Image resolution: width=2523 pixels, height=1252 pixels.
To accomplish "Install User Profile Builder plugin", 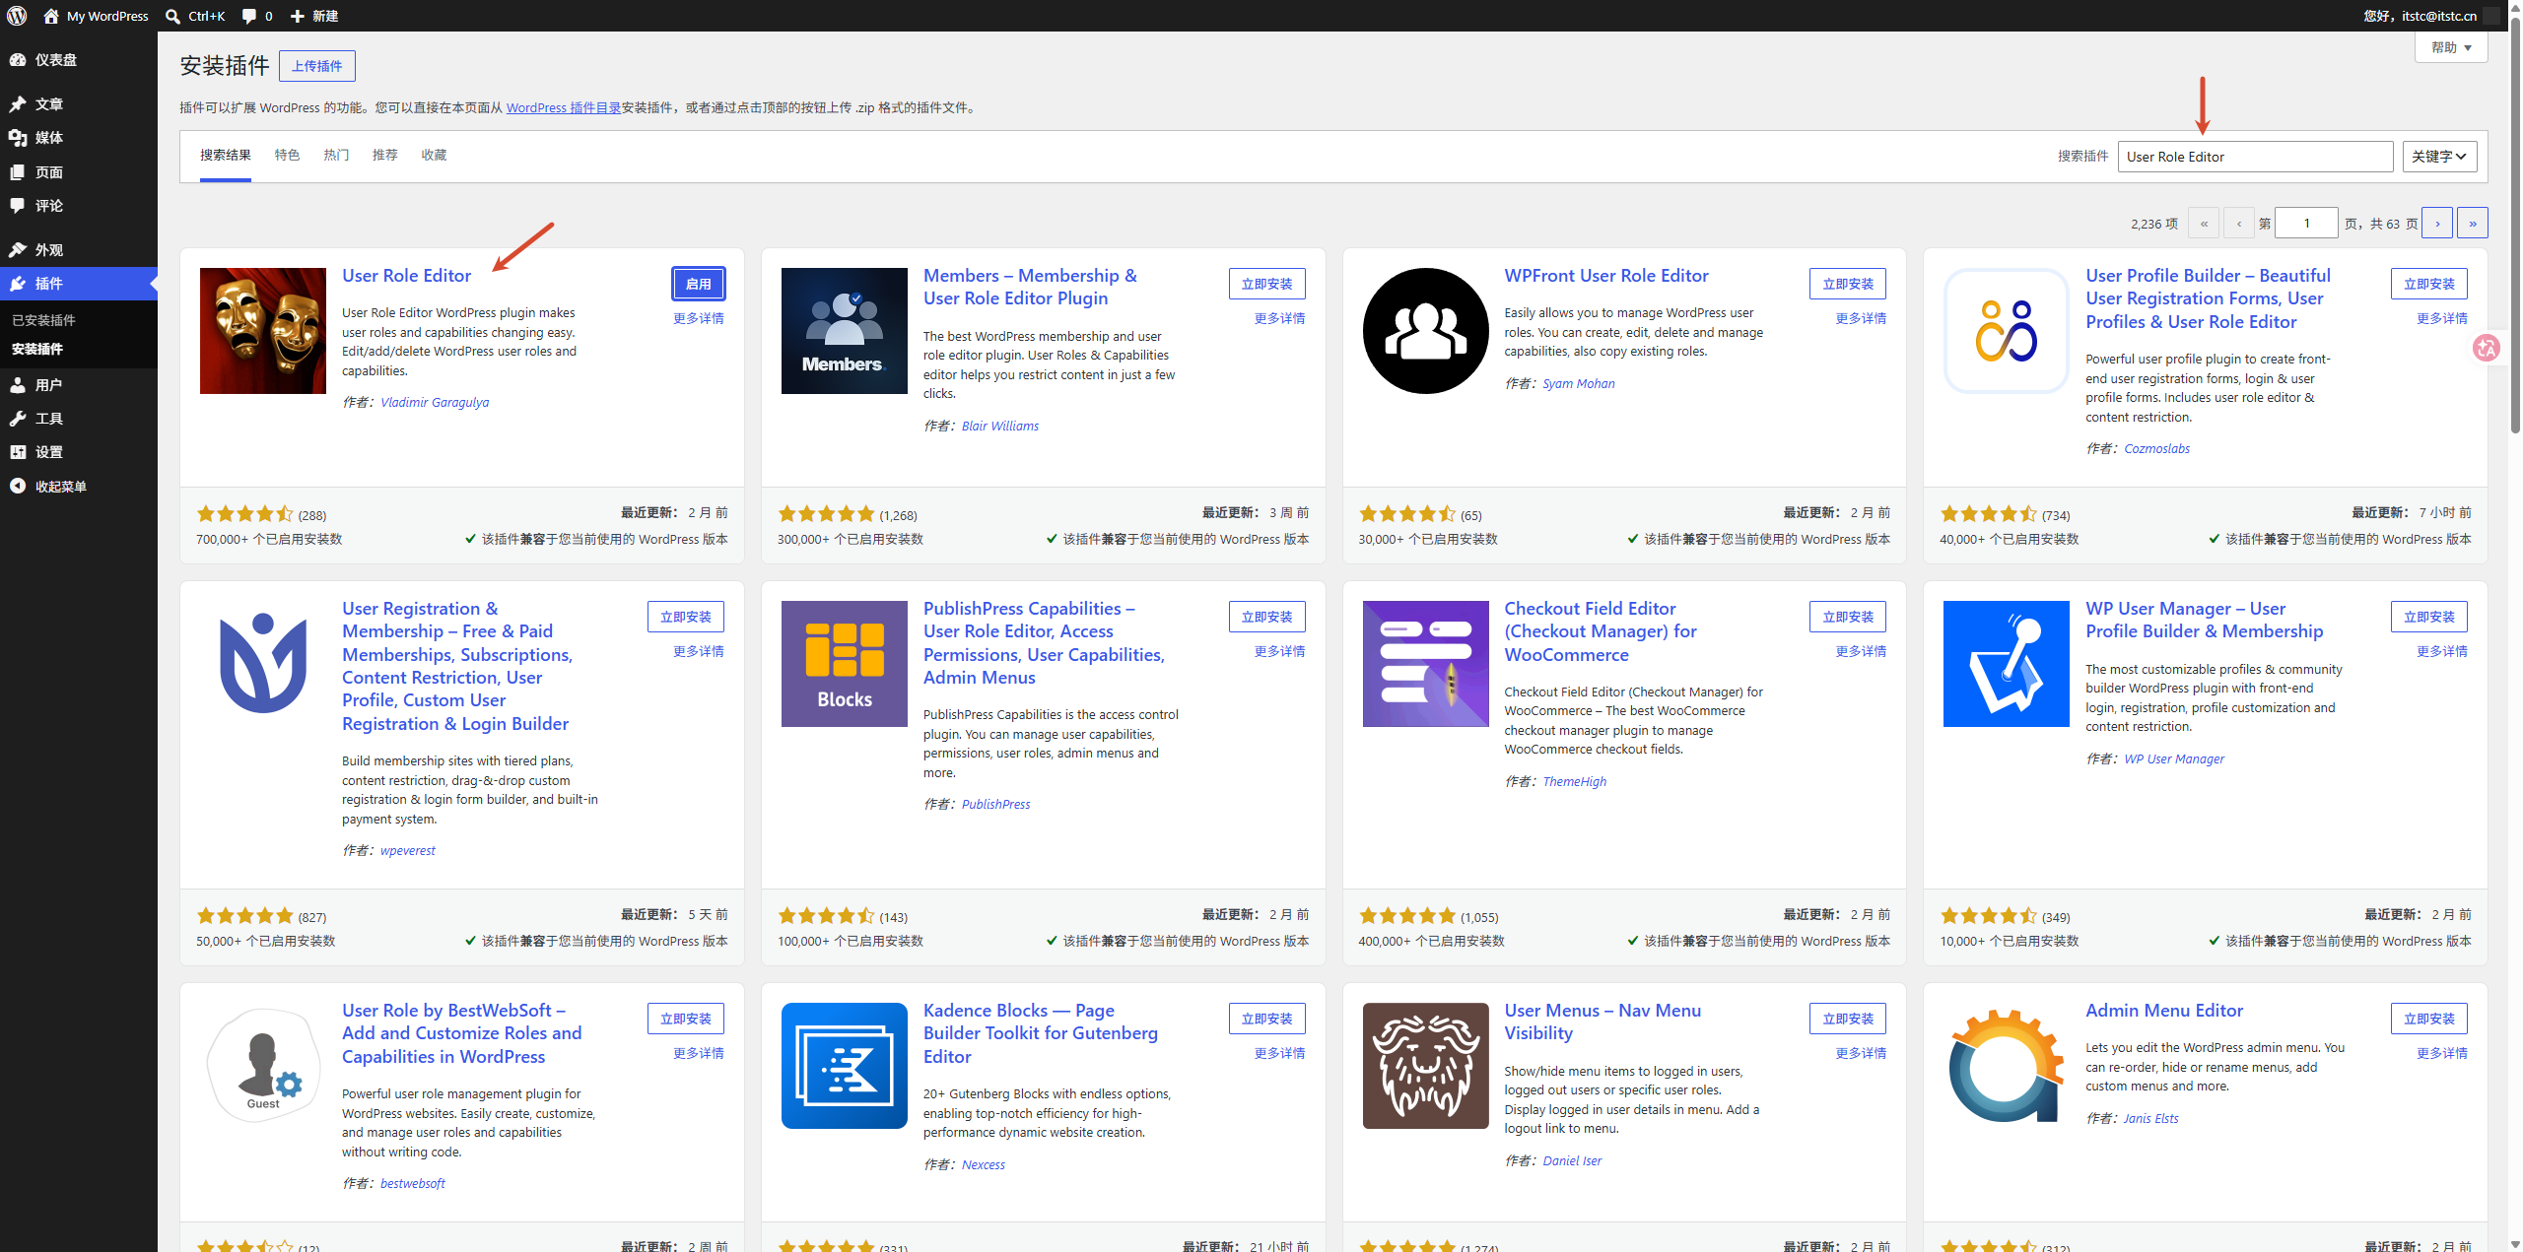I will click(x=2429, y=284).
